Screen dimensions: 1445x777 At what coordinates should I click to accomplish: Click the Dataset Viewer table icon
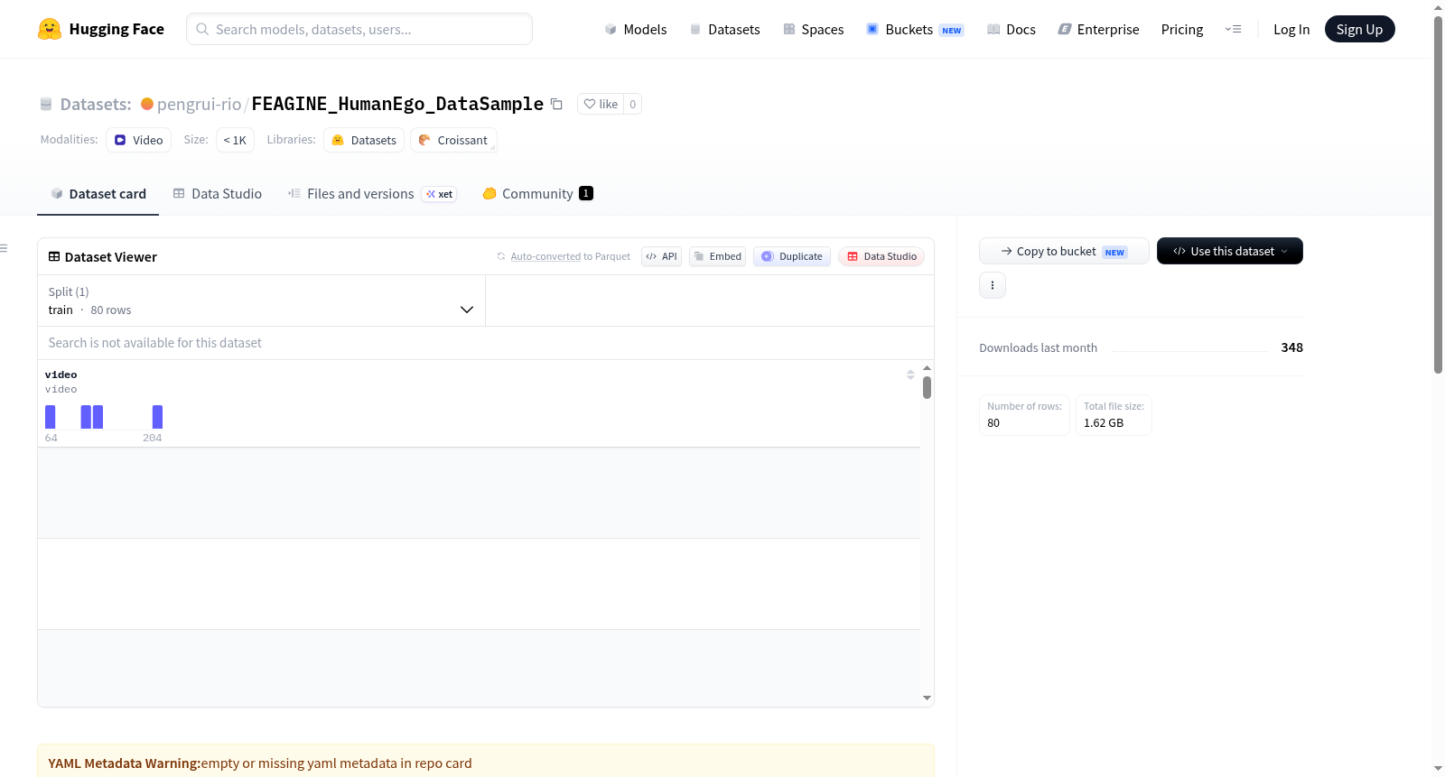(54, 257)
